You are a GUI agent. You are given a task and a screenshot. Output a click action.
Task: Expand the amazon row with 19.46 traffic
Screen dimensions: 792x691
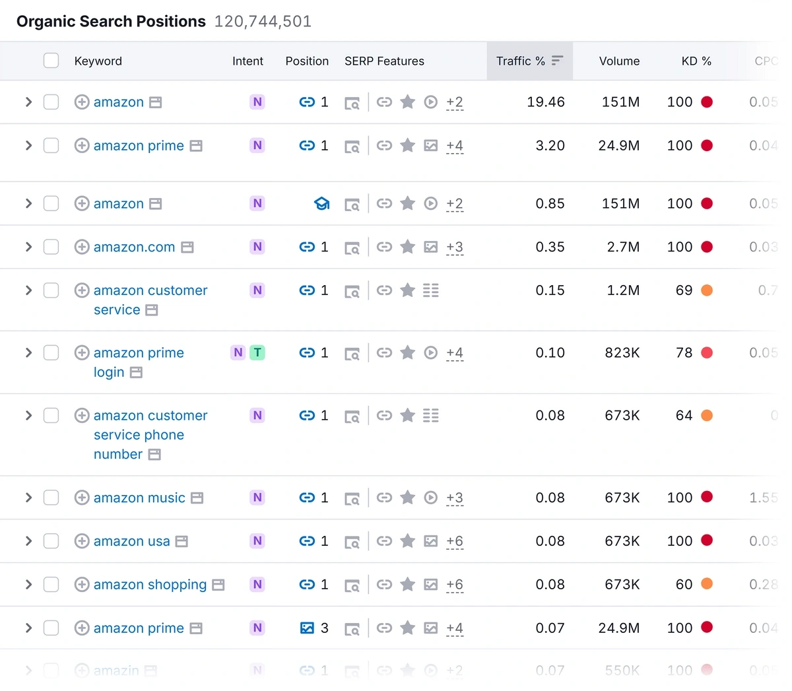(x=28, y=102)
